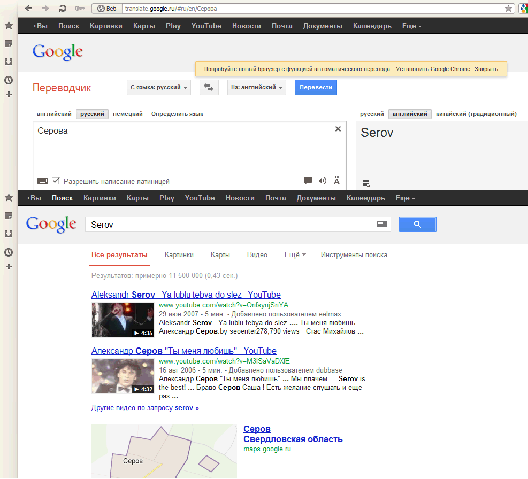
Task: Open virtual keyboard icon in translator box
Action: [x=42, y=181]
